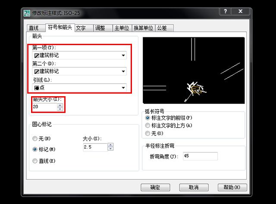The image size is (276, 204).
Task: Switch to the 文字 tab
Action: 84,28
